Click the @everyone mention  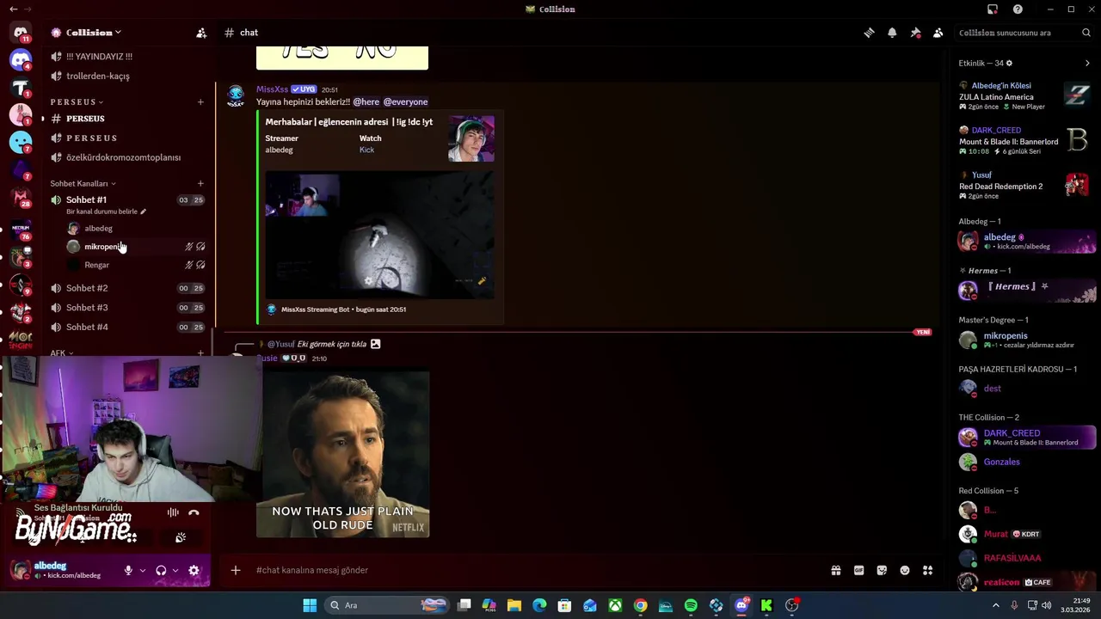405,102
